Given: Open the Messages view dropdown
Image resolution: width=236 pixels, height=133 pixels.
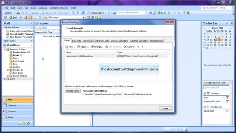Looking at the screenshot, I should pos(84,17).
